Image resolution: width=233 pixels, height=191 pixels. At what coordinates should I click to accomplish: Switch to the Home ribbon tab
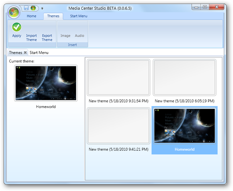32,16
